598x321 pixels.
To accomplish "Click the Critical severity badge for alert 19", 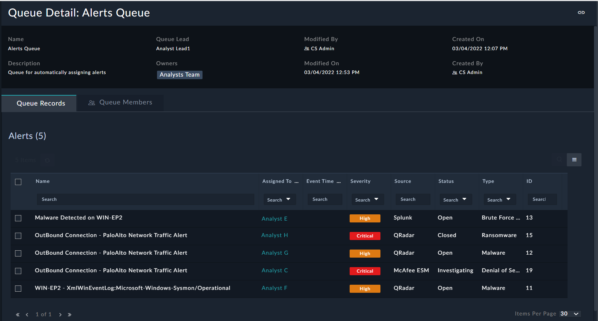I will tap(365, 271).
